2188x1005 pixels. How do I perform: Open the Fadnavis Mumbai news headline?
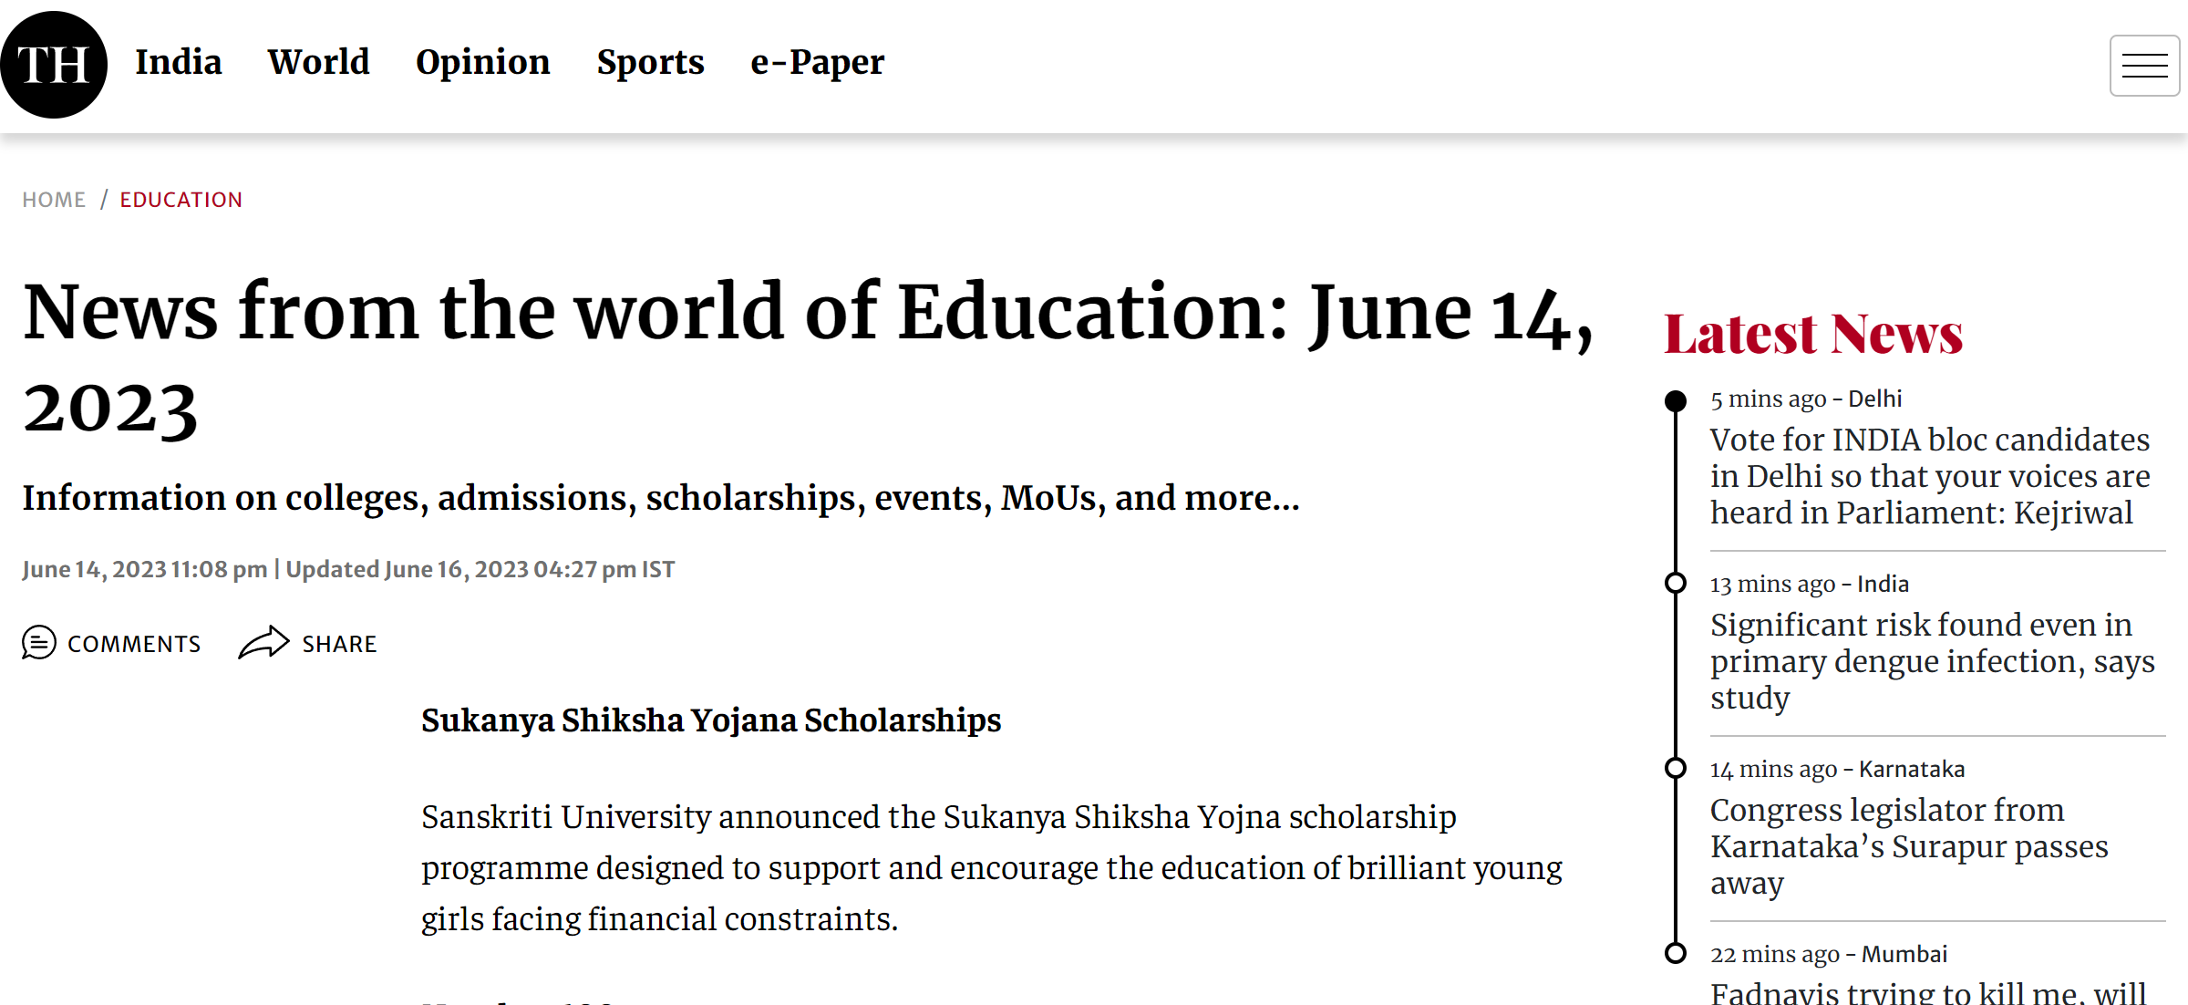1928,991
